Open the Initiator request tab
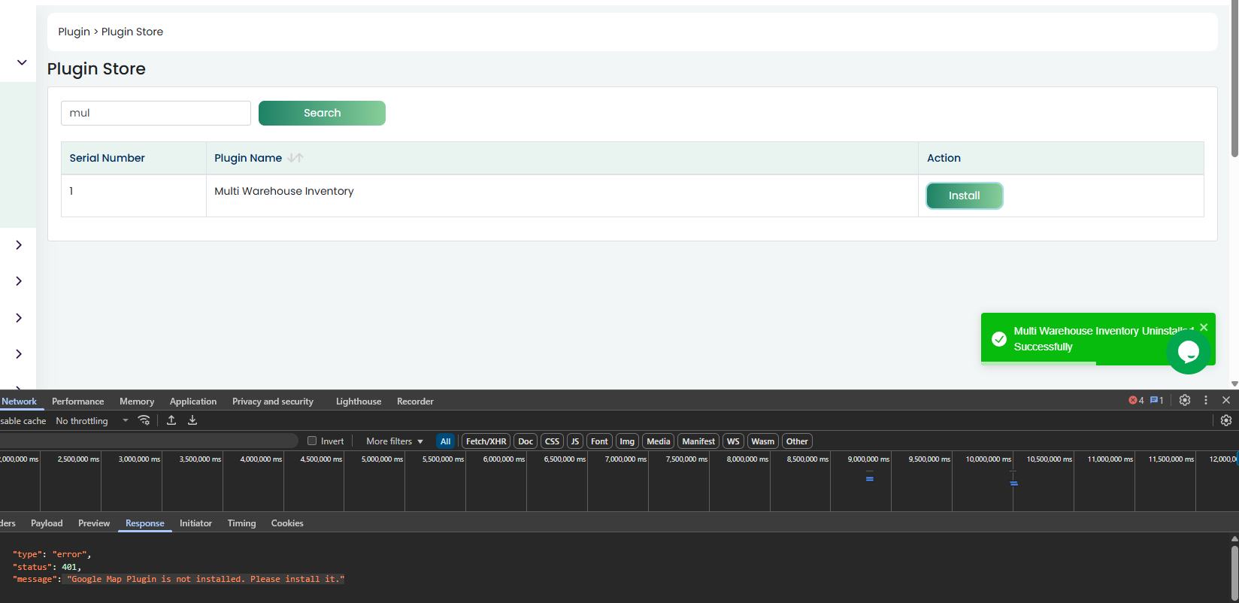This screenshot has height=603, width=1239. pyautogui.click(x=195, y=523)
